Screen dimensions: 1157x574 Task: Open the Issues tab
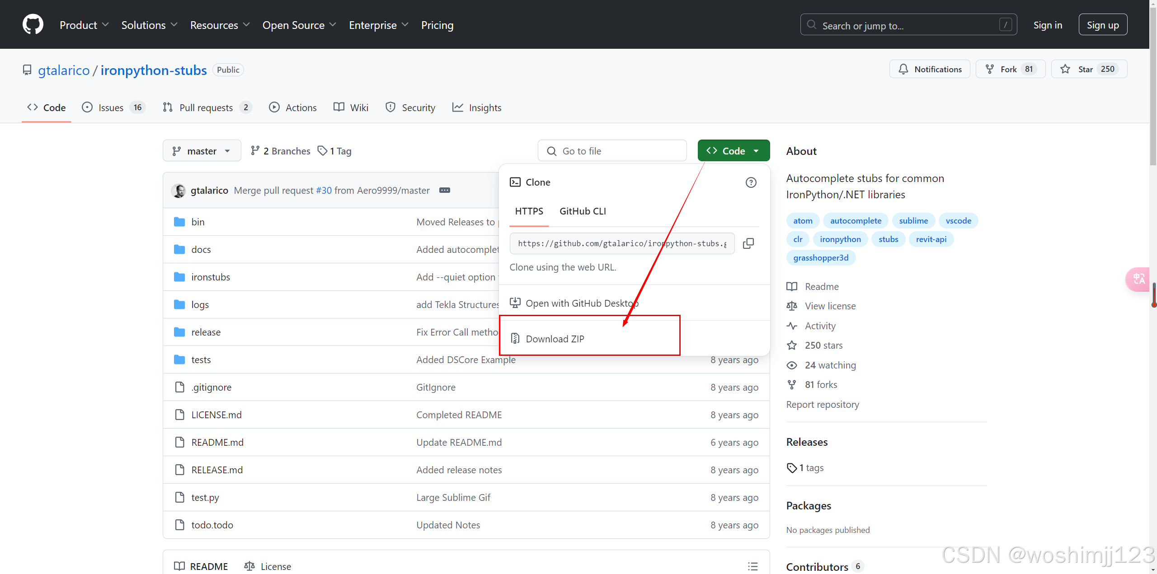112,107
